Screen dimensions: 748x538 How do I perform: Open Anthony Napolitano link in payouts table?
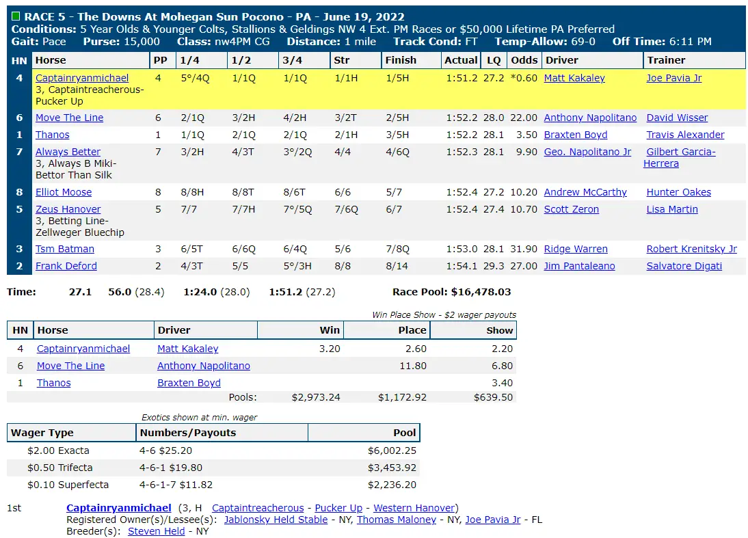204,366
